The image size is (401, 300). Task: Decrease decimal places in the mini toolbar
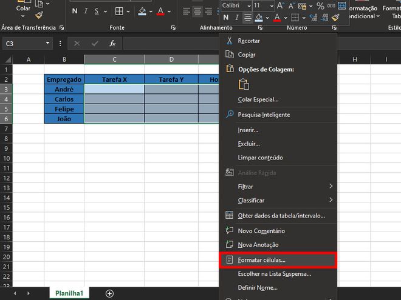coord(324,18)
